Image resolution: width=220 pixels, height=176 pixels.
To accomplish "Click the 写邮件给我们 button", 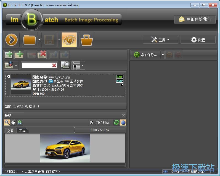I will tap(195, 19).
